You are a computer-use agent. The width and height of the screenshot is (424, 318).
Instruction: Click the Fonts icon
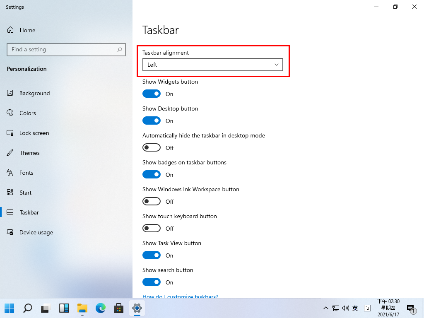(x=10, y=173)
